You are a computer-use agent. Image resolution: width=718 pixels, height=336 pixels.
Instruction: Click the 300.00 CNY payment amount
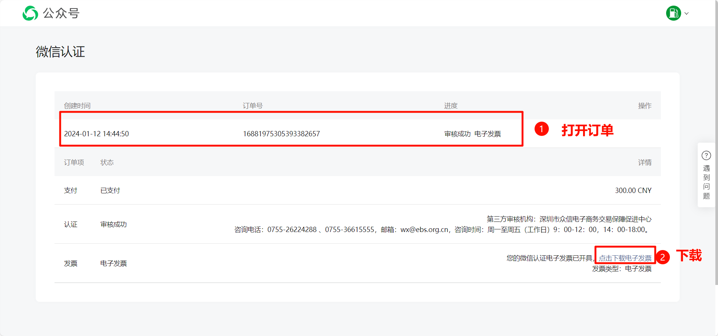tap(633, 190)
